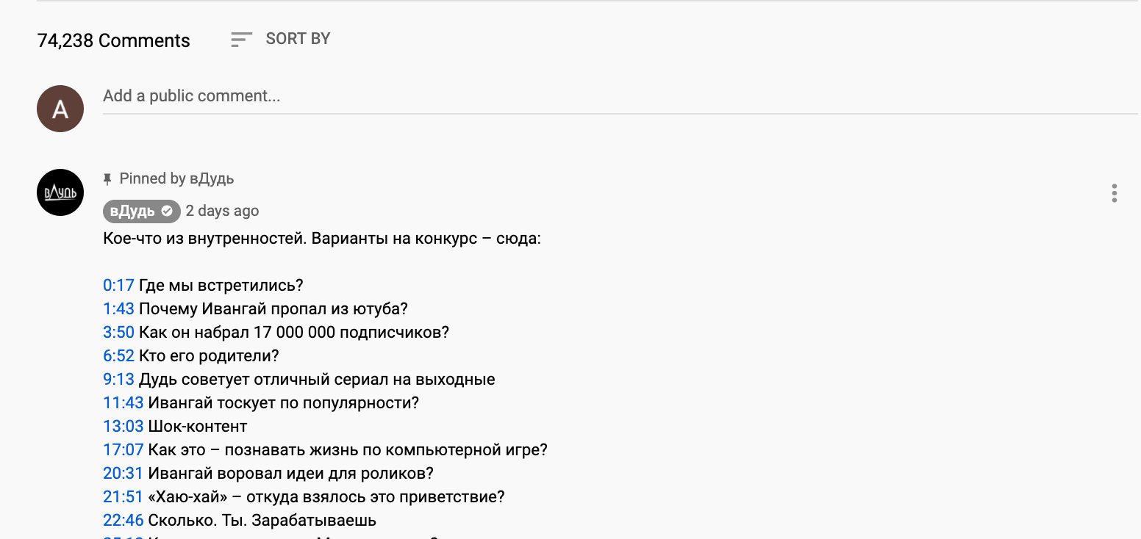Open the three-dot menu on pinned comment
This screenshot has width=1141, height=539.
point(1115,193)
